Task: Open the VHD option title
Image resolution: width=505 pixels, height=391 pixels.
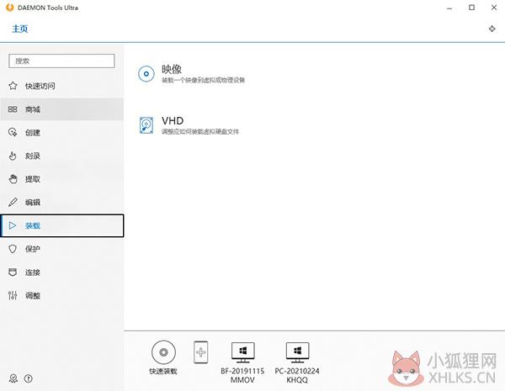Action: [173, 121]
